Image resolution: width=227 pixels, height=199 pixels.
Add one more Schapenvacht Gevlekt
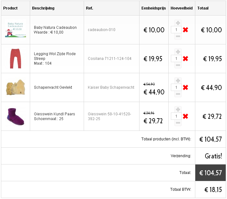pos(178,81)
